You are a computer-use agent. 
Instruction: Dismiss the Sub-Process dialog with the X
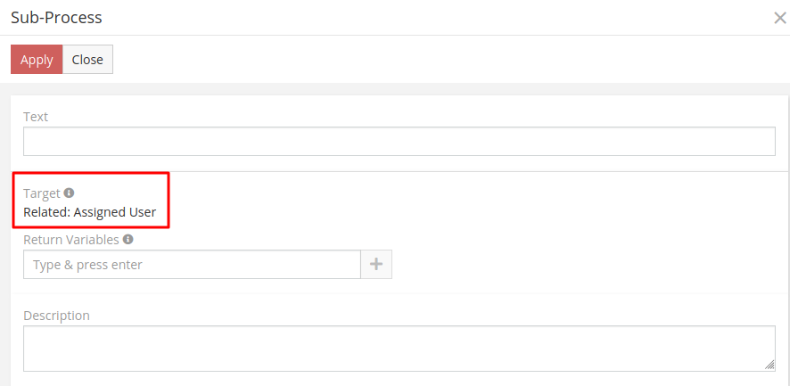[779, 17]
